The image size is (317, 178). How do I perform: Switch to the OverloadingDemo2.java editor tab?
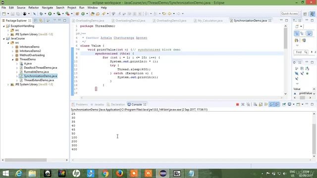click(128, 21)
